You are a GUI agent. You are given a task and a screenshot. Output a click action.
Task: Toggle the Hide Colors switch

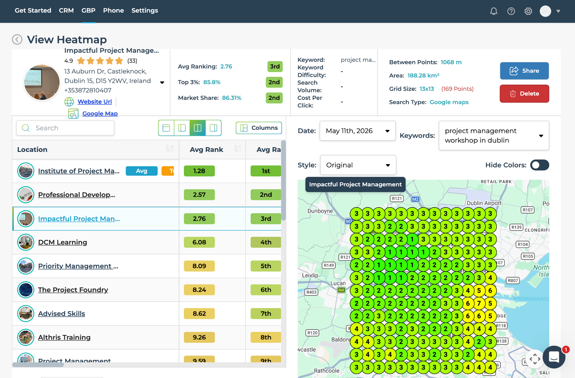pyautogui.click(x=539, y=165)
